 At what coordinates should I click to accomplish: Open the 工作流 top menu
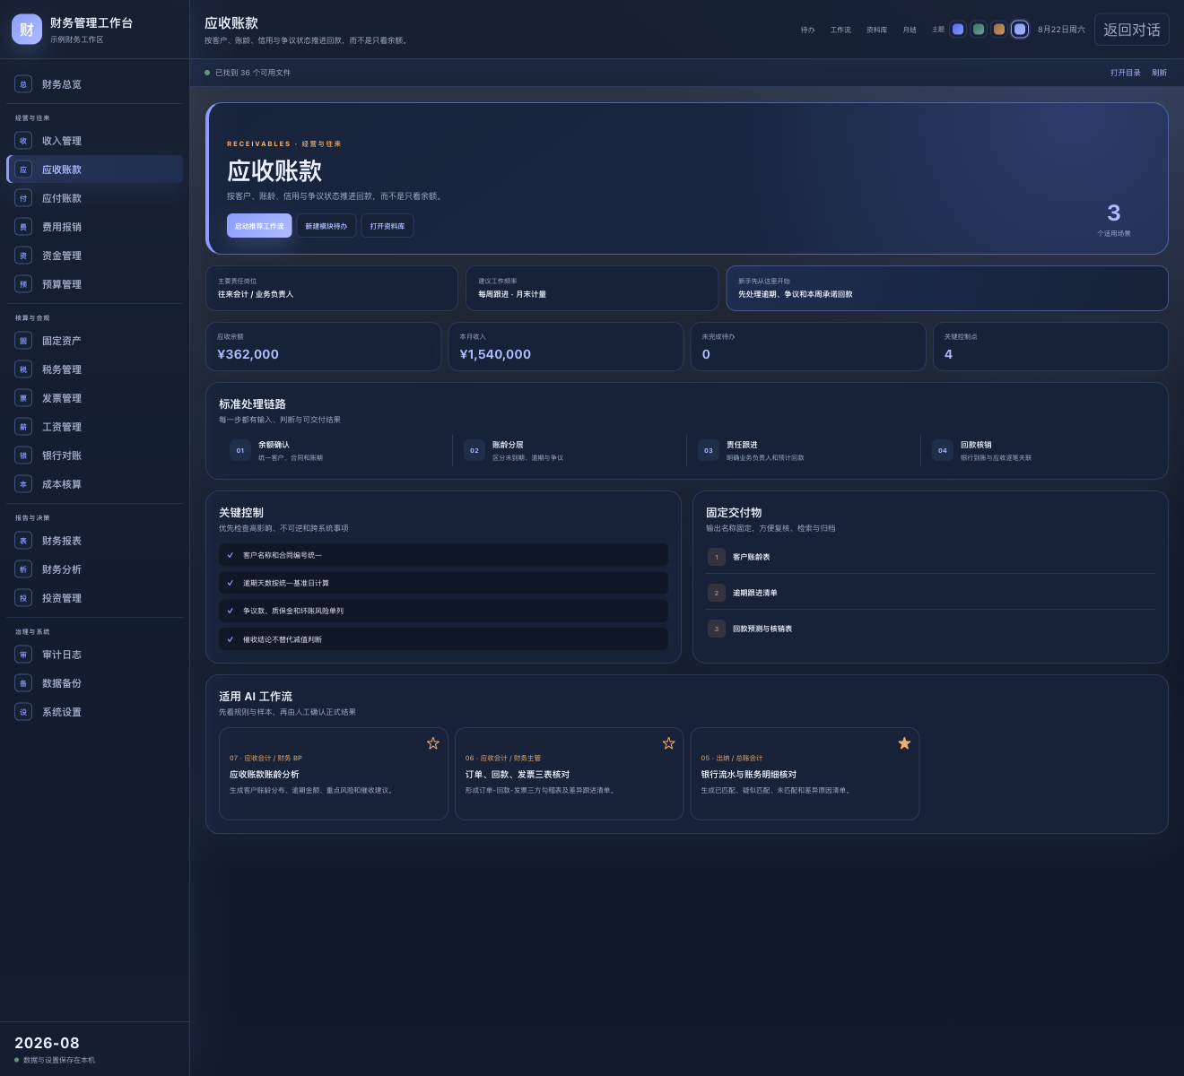pyautogui.click(x=840, y=30)
